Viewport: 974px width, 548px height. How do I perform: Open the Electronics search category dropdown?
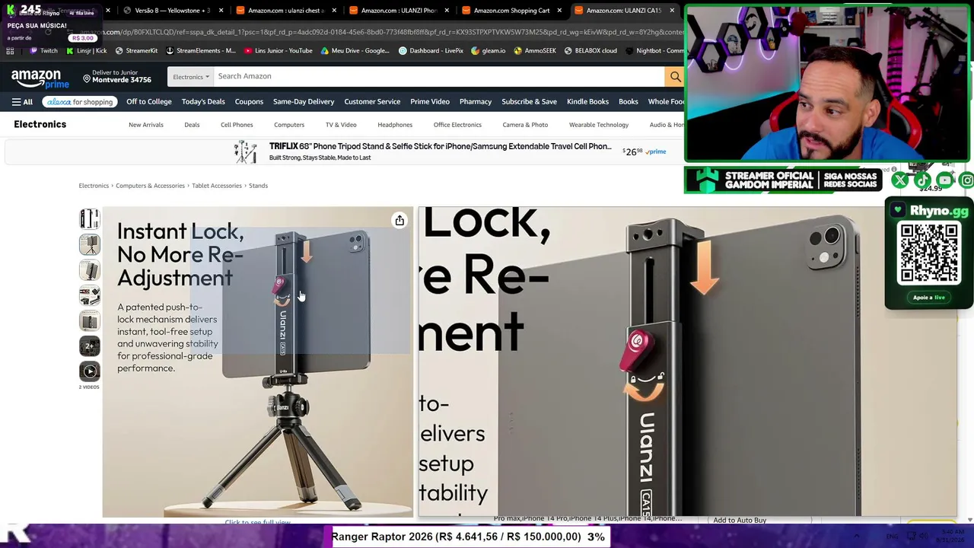[190, 76]
